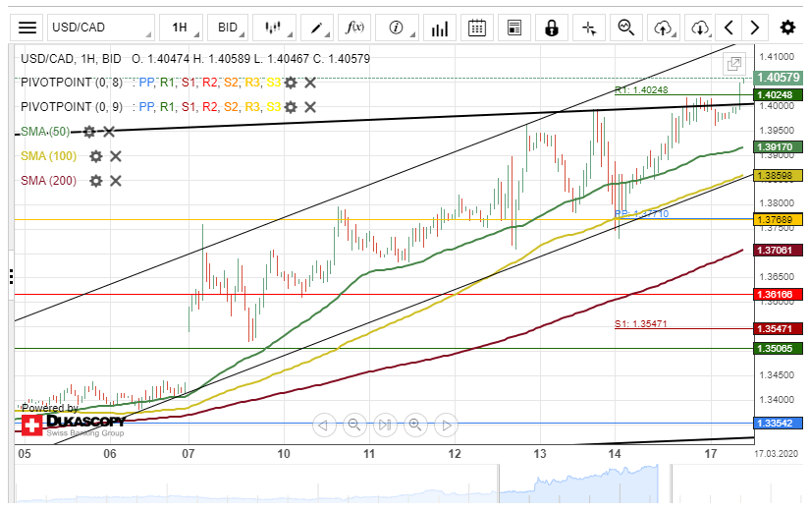Click the Dukascopy logo
Screen dimensions: 810x511
coord(74,425)
